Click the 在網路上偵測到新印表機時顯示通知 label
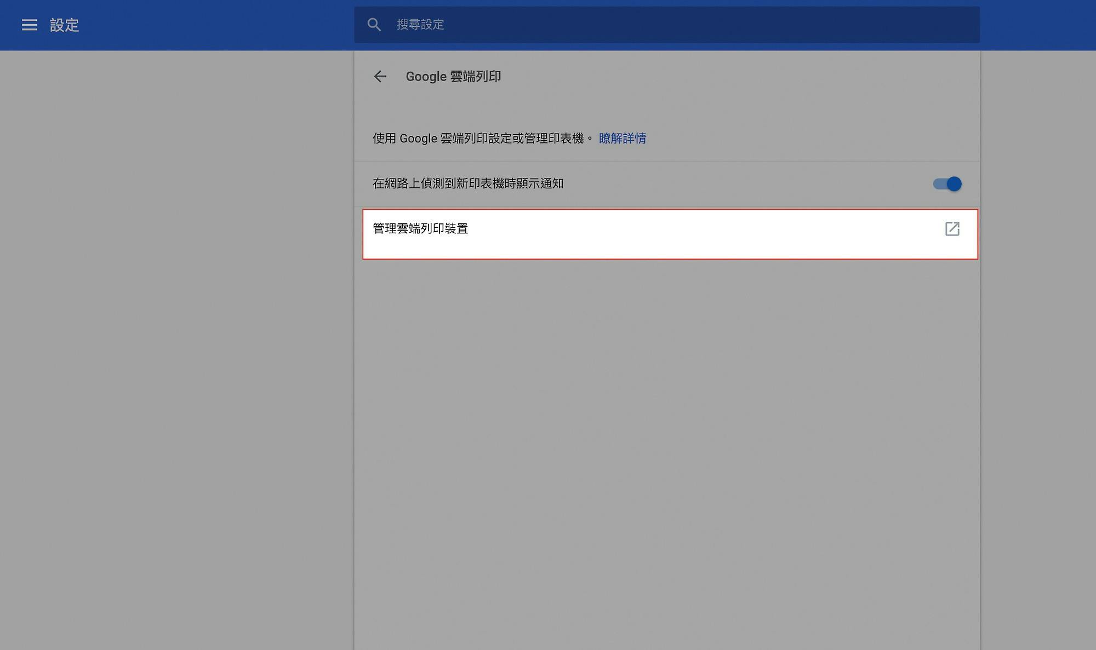The height and width of the screenshot is (650, 1096). click(468, 184)
